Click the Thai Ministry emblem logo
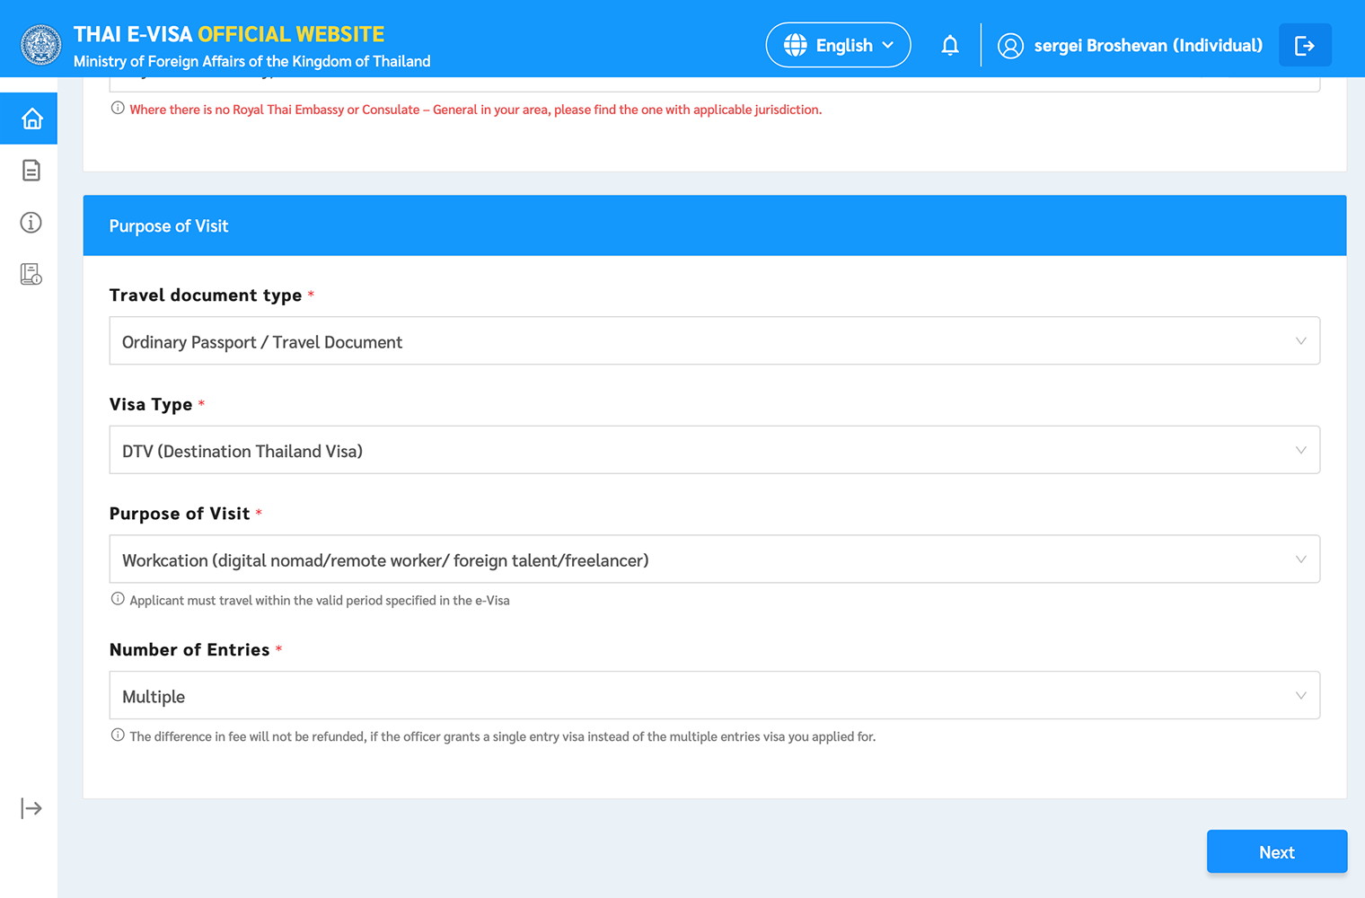Image resolution: width=1365 pixels, height=898 pixels. [x=41, y=45]
